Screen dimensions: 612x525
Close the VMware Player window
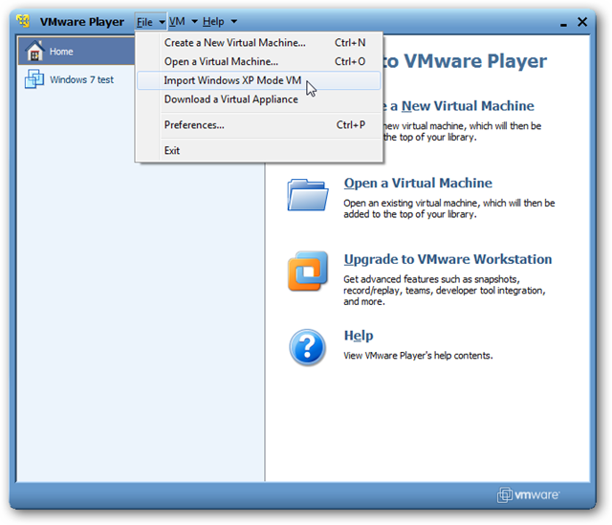coord(582,21)
